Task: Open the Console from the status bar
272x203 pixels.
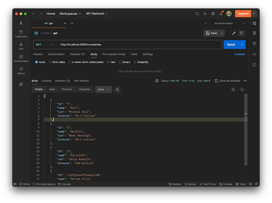Action: [x=64, y=184]
